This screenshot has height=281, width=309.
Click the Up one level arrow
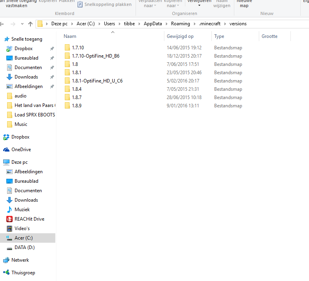(x=30, y=24)
